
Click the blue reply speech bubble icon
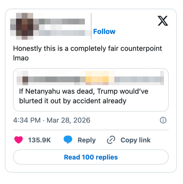[68, 140]
